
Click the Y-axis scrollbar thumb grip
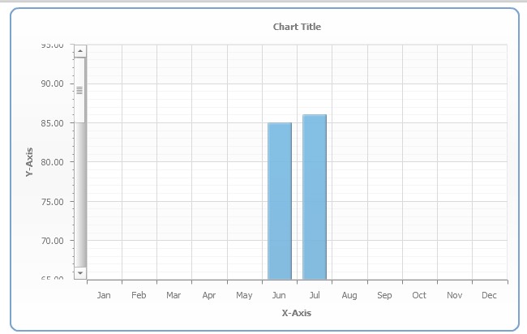coord(79,90)
